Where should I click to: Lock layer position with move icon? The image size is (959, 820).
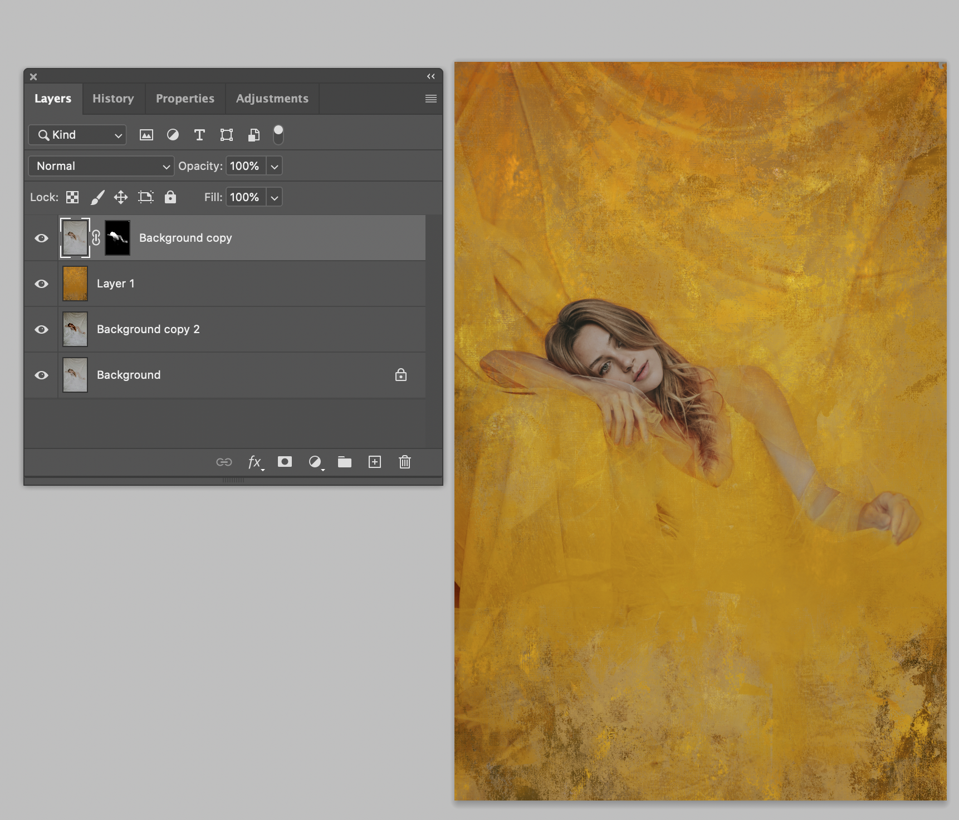(121, 197)
